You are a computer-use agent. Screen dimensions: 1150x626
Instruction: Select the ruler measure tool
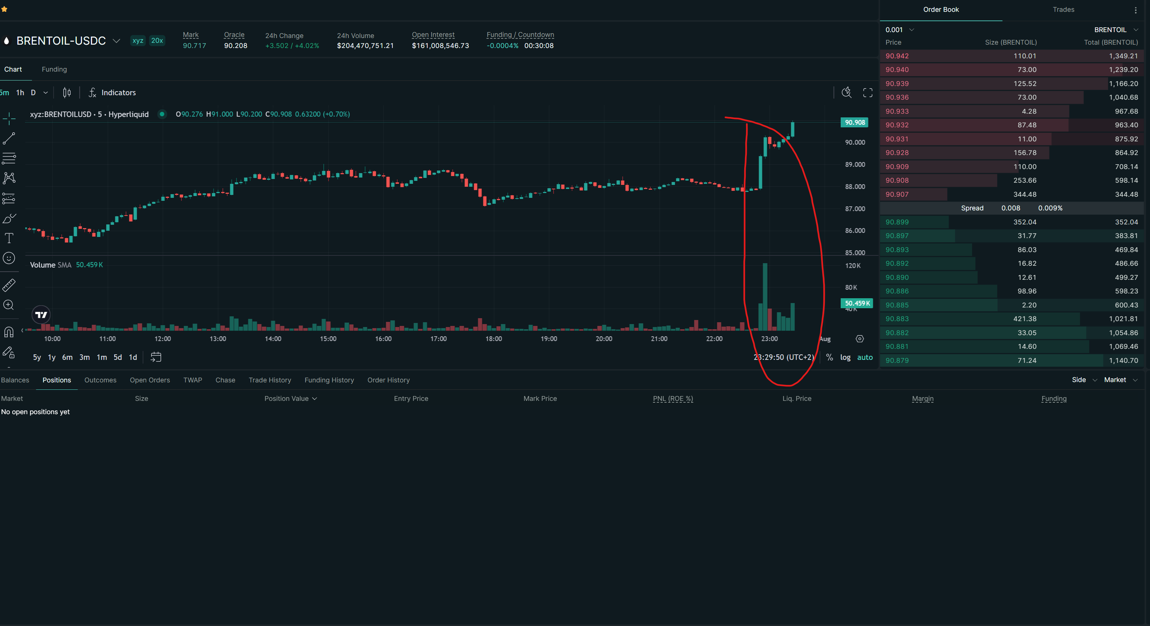coord(9,285)
